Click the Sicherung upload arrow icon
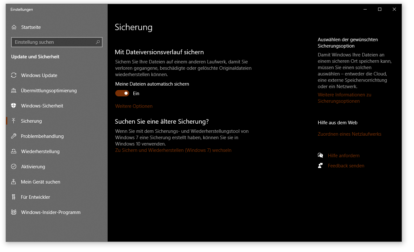 (x=14, y=121)
